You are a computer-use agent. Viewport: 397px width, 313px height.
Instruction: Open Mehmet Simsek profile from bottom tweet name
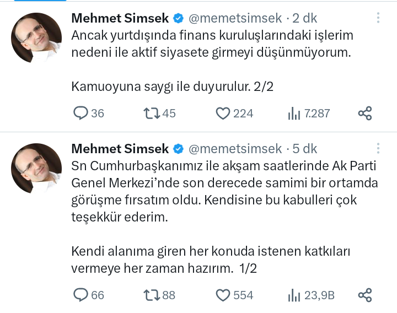click(120, 149)
